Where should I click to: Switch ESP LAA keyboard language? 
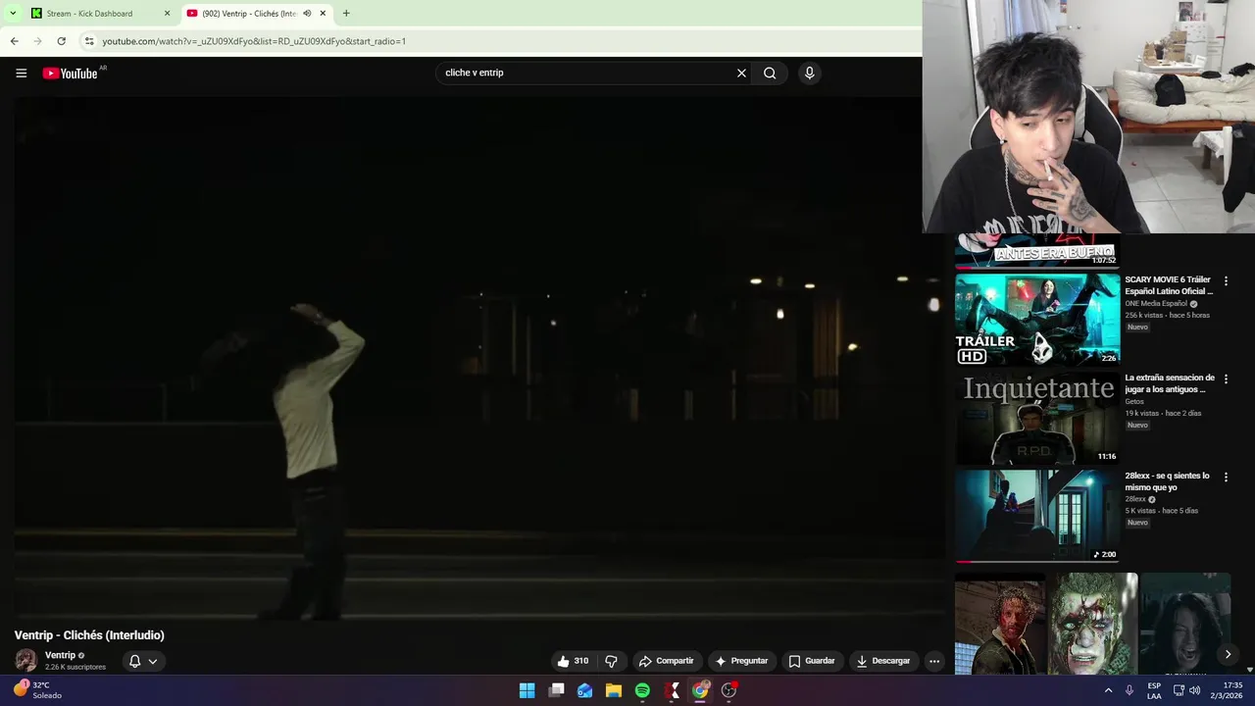[x=1154, y=690]
